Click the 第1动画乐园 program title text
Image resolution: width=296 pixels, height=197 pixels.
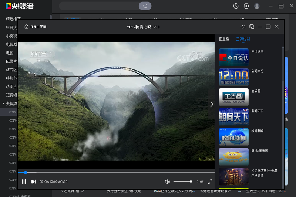click(260, 151)
